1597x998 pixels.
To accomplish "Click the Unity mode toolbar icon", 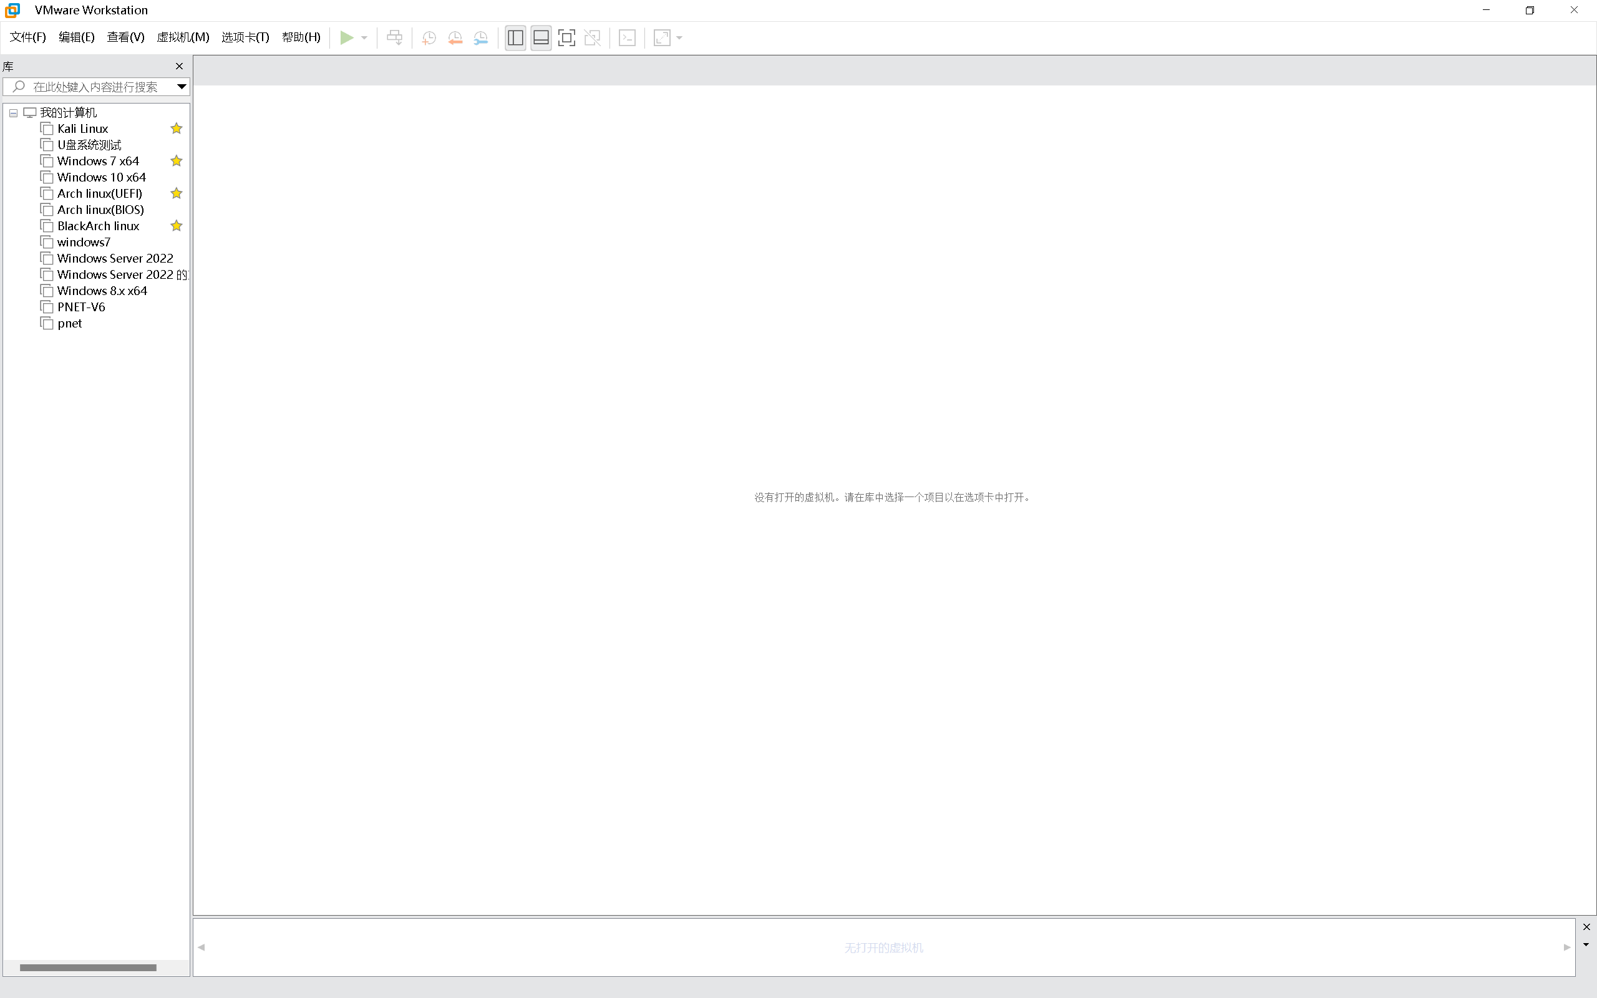I will (593, 37).
